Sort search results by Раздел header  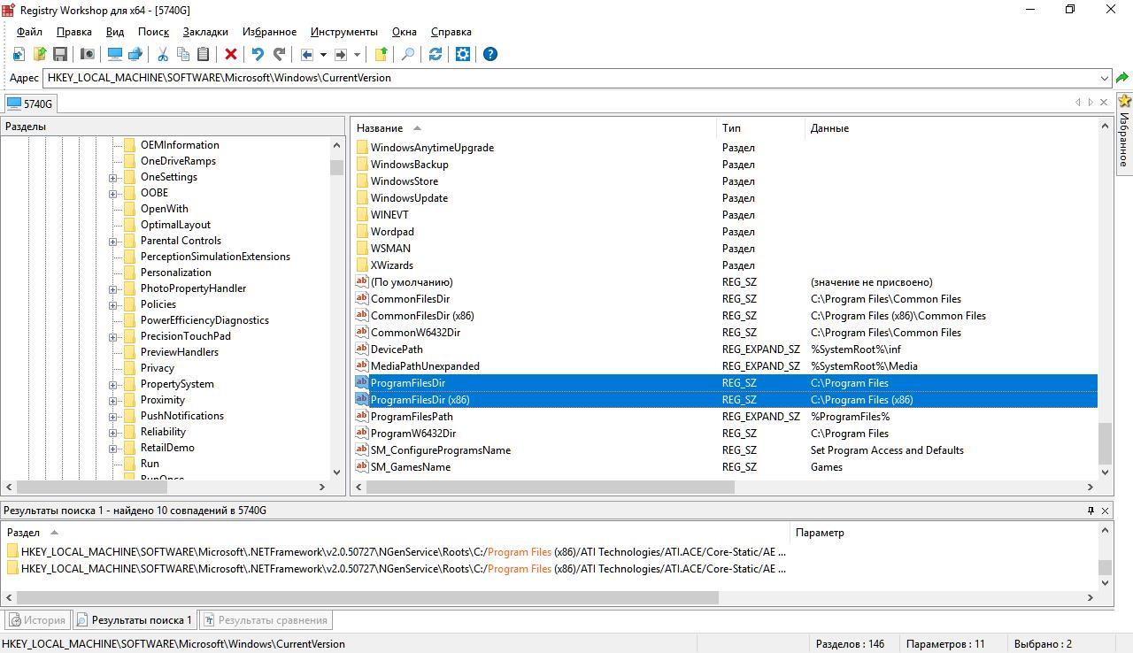coord(395,533)
